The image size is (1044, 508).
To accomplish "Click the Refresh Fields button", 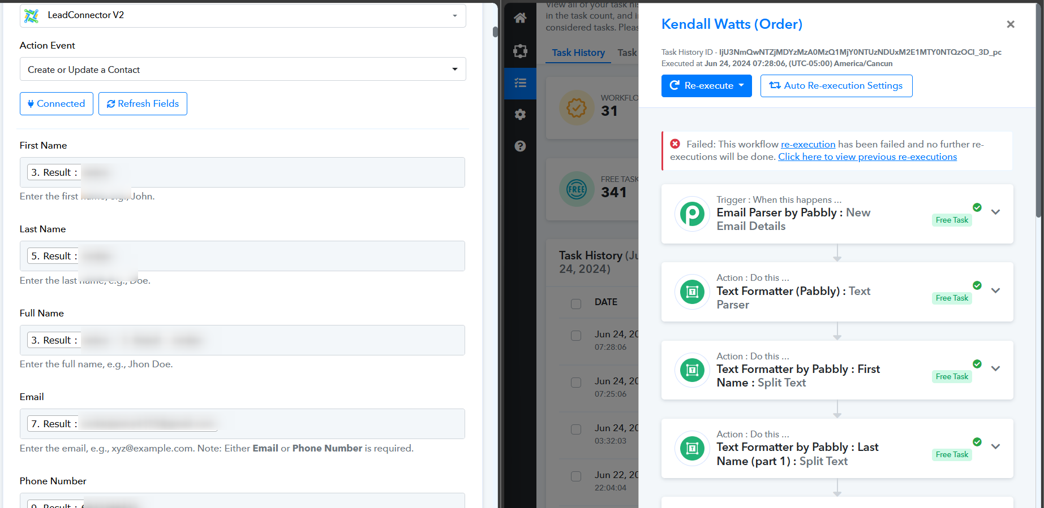I will [x=143, y=104].
